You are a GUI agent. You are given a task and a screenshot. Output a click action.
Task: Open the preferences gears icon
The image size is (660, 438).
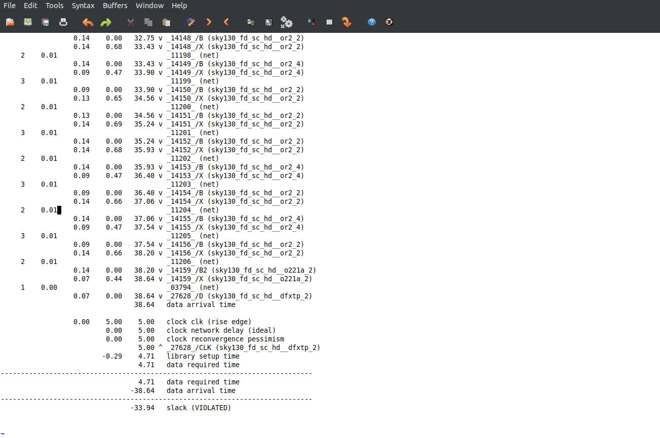point(287,22)
